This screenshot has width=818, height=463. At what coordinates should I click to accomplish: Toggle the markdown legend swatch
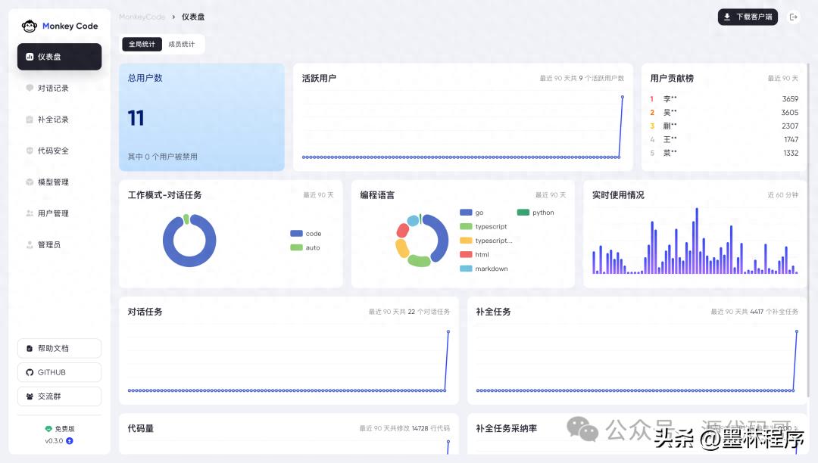[x=466, y=269]
